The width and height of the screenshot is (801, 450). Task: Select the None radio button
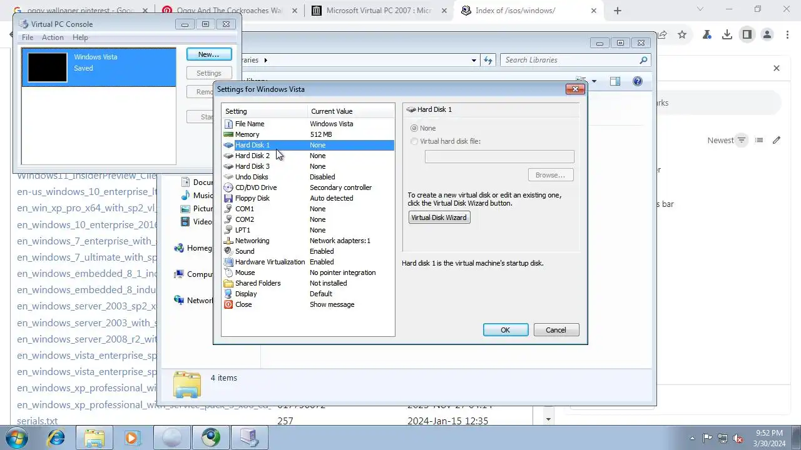pos(414,128)
